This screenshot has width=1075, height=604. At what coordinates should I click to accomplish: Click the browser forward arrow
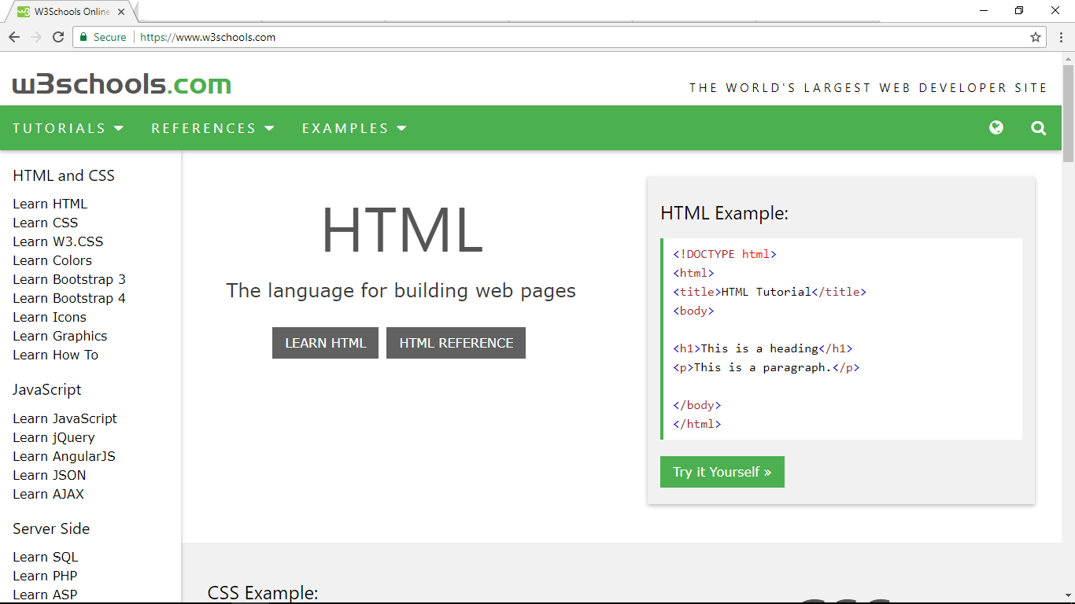click(36, 37)
